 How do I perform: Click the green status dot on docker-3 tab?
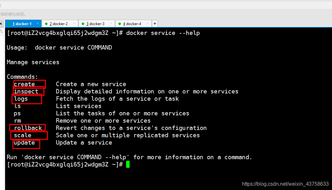83,24
